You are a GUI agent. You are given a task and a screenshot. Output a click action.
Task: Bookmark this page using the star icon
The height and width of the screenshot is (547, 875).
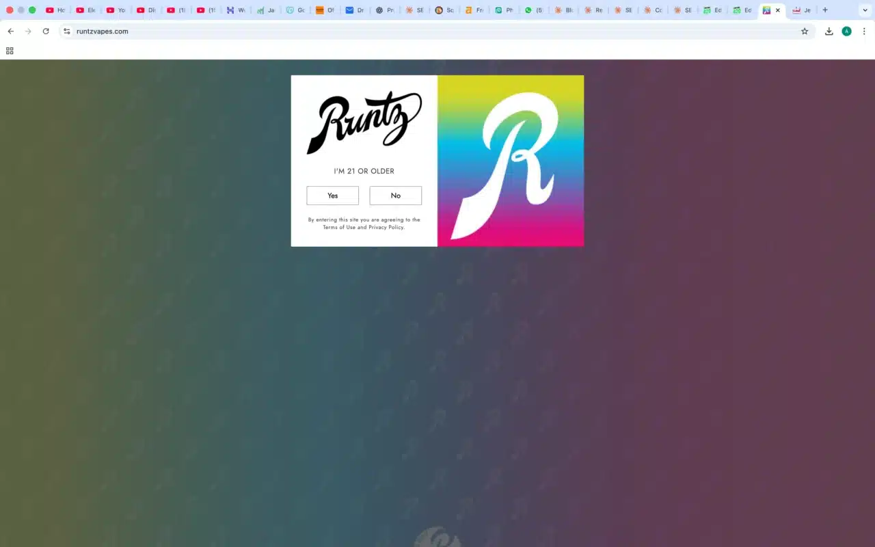pyautogui.click(x=805, y=31)
